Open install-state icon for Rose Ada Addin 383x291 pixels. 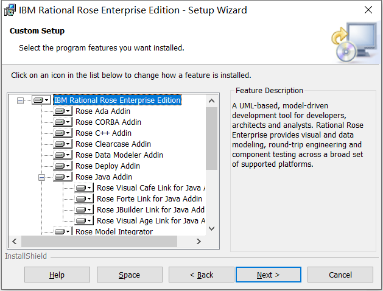point(63,111)
